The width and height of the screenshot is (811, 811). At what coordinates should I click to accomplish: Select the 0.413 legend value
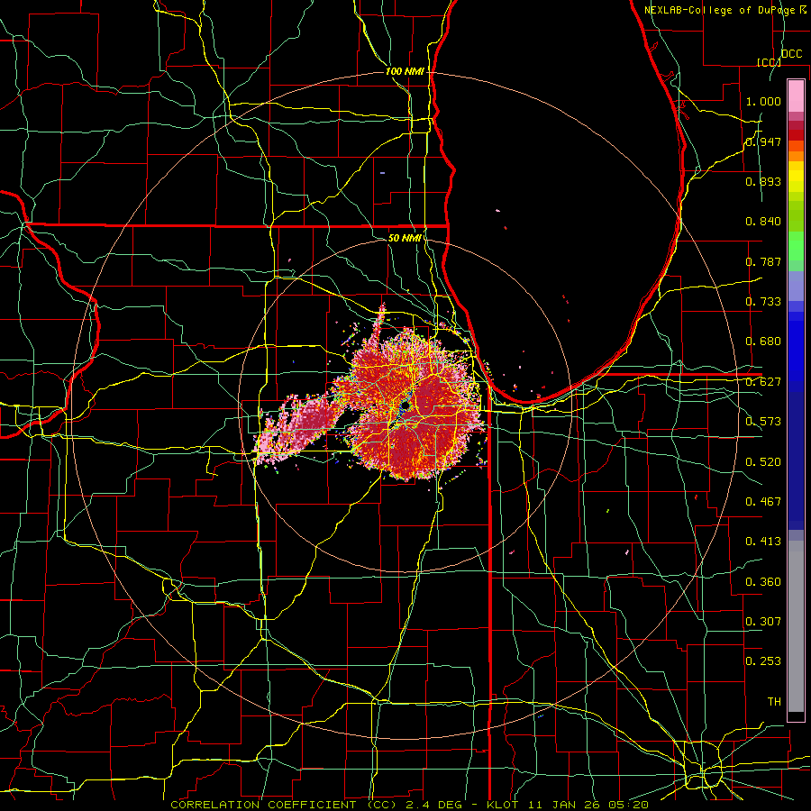pyautogui.click(x=763, y=542)
